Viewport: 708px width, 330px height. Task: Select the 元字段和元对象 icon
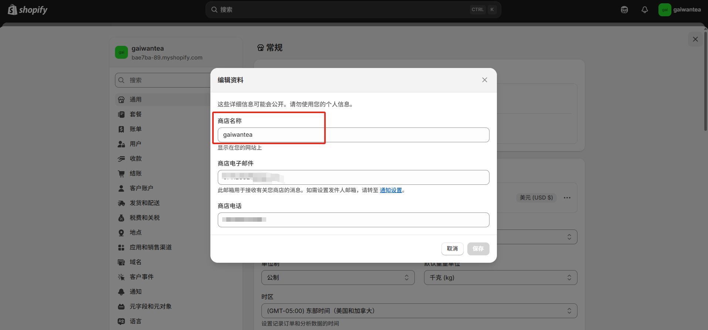tap(121, 307)
